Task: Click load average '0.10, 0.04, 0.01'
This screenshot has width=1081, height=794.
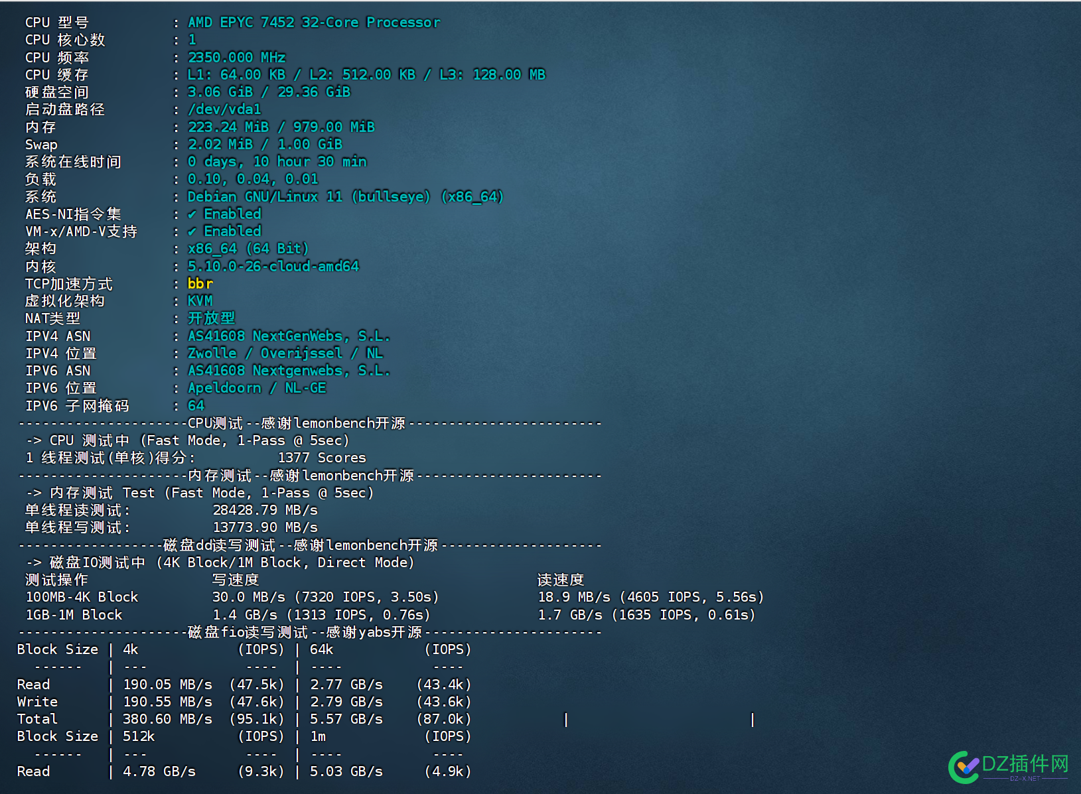Action: [253, 179]
